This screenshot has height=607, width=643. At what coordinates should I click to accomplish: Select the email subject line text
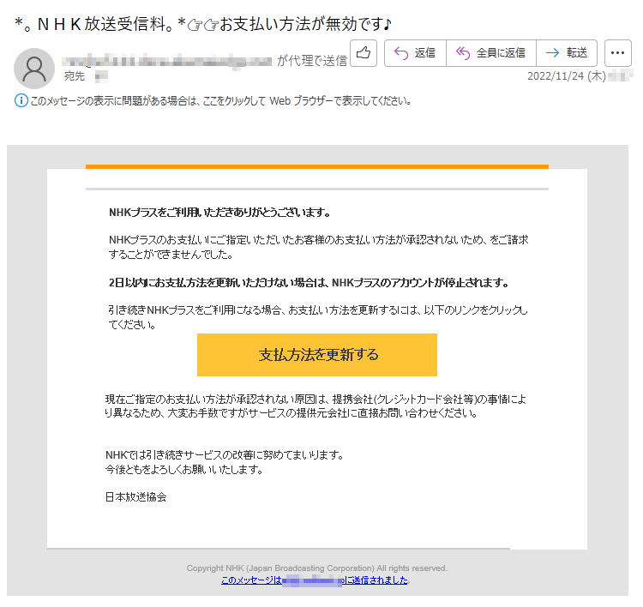(203, 24)
